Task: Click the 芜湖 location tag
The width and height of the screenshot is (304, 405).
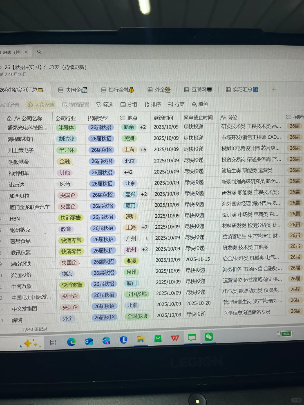Action: tap(129, 138)
